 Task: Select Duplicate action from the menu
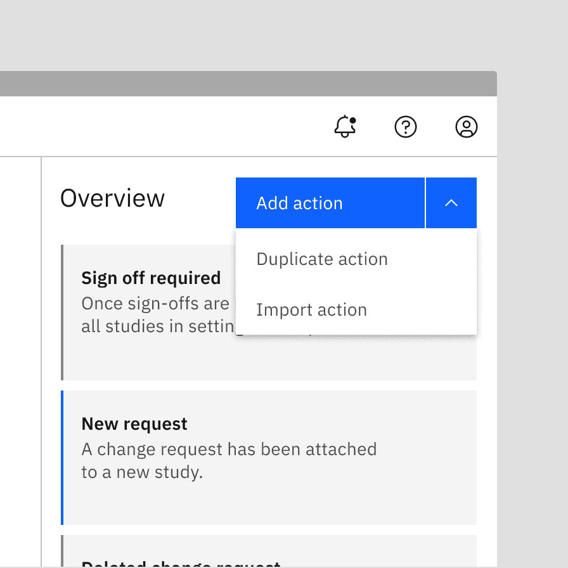point(322,259)
